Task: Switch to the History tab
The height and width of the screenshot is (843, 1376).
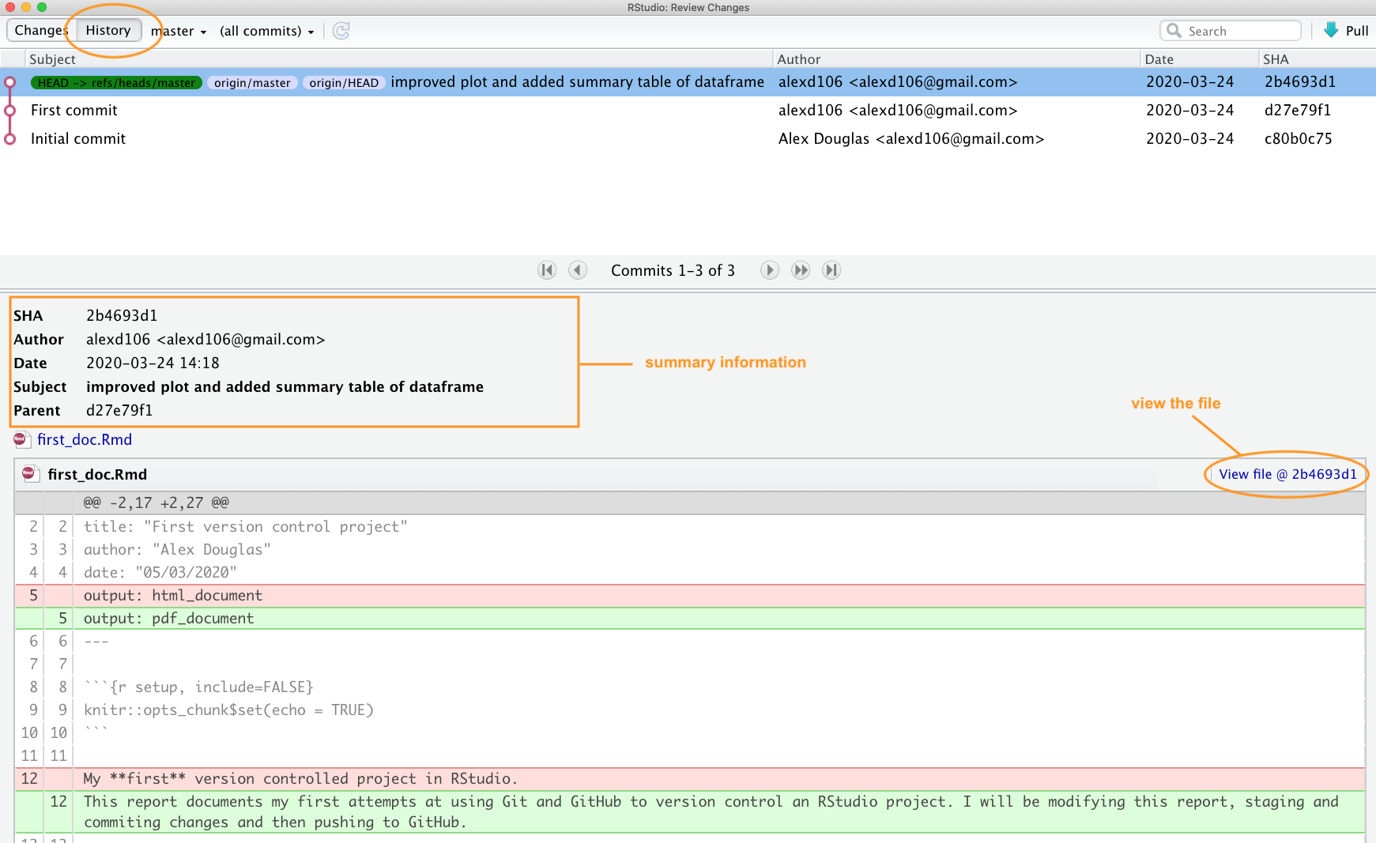Action: [108, 30]
